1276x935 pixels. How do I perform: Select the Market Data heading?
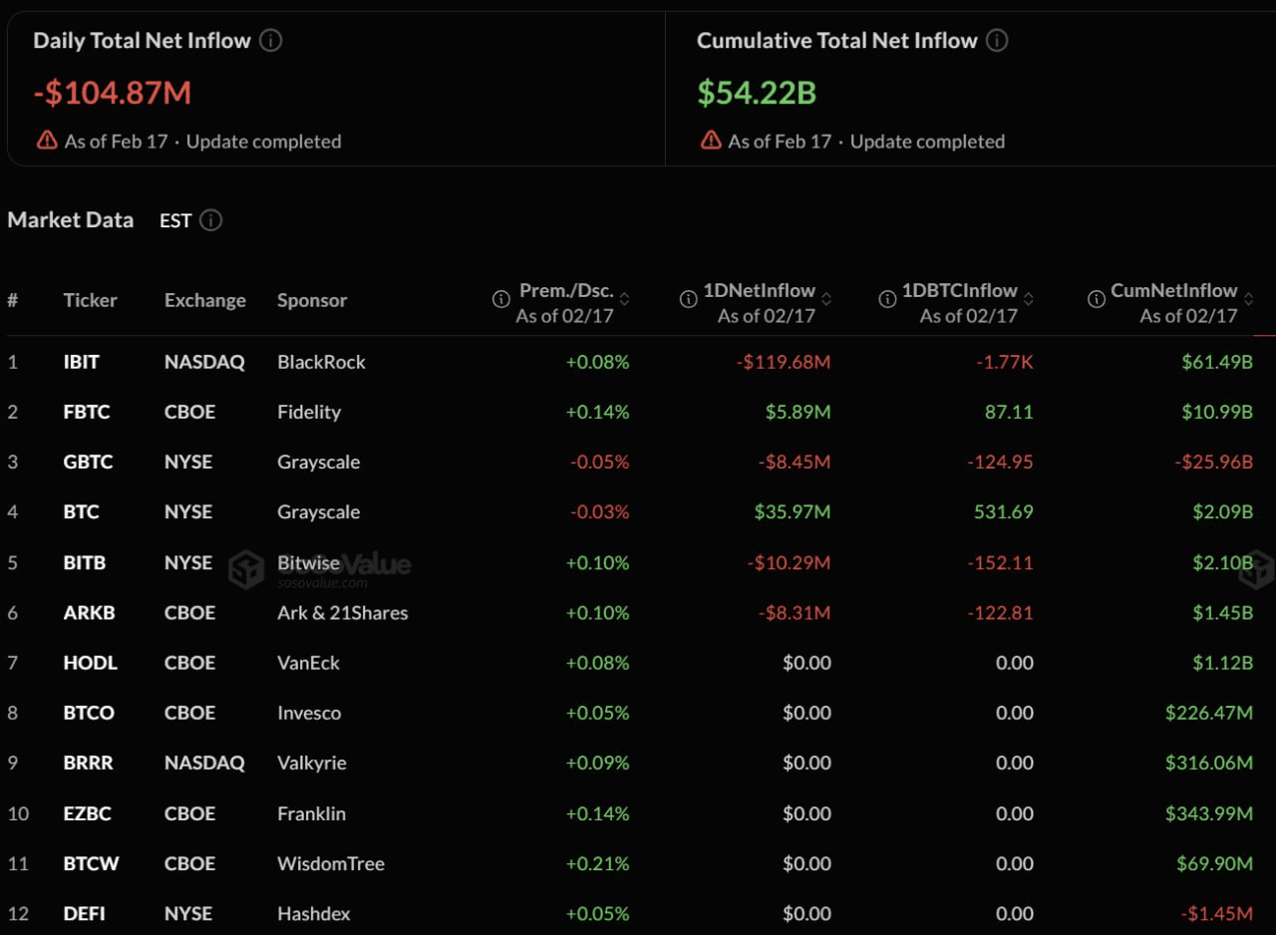[x=70, y=220]
